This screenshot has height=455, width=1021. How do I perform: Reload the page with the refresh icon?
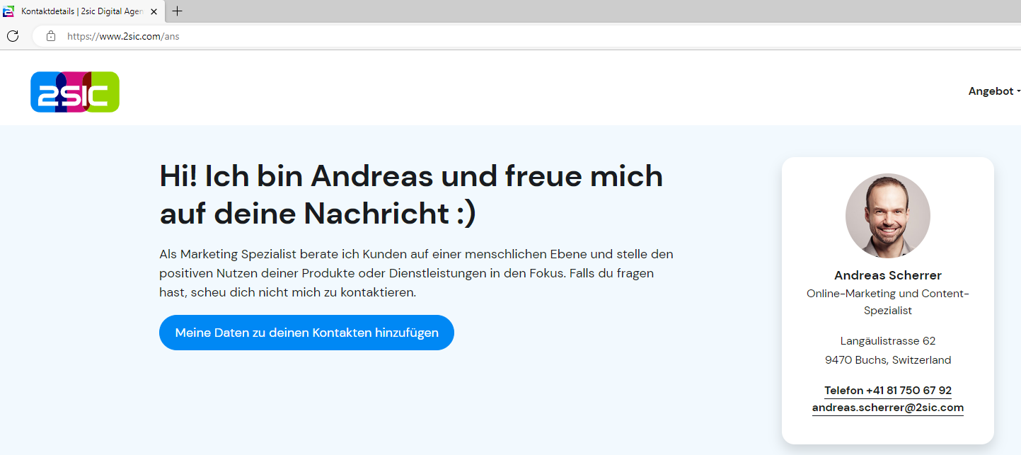point(13,36)
